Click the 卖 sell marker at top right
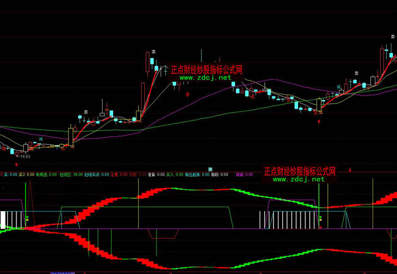The image size is (397, 274). click(x=386, y=39)
